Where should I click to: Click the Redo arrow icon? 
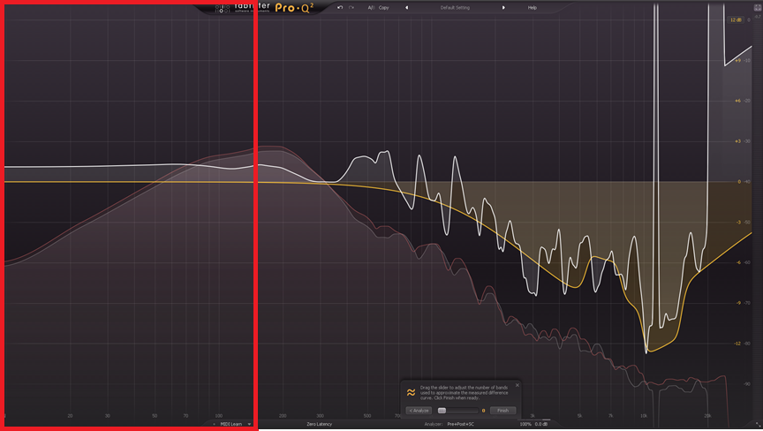coord(351,7)
